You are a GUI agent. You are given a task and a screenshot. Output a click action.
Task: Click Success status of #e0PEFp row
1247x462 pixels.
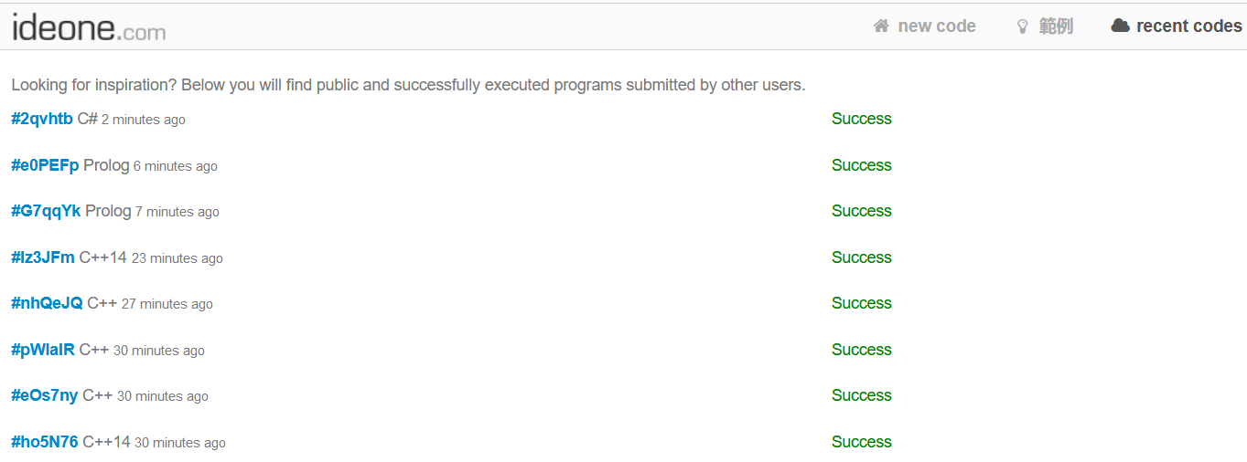[861, 165]
